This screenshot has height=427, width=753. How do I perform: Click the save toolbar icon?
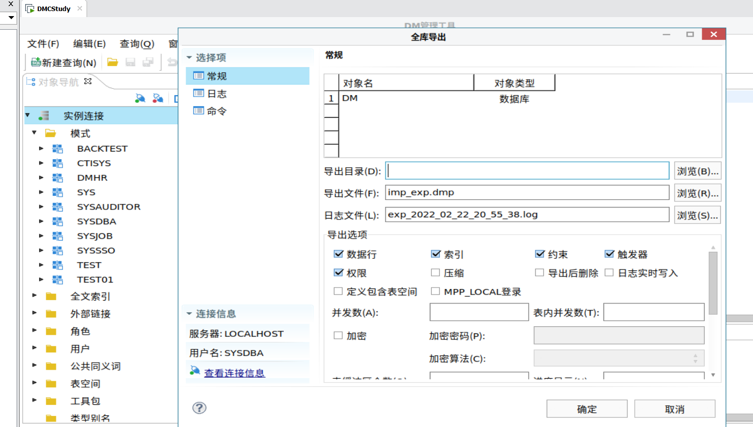tap(130, 62)
